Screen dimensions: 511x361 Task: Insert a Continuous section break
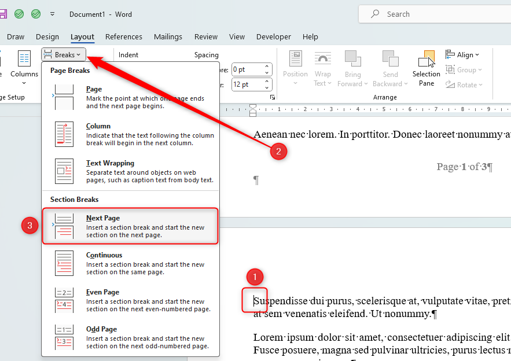pyautogui.click(x=130, y=263)
